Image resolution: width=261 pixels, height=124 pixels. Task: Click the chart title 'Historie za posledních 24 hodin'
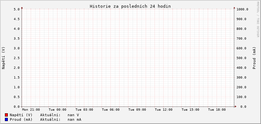tap(130, 6)
